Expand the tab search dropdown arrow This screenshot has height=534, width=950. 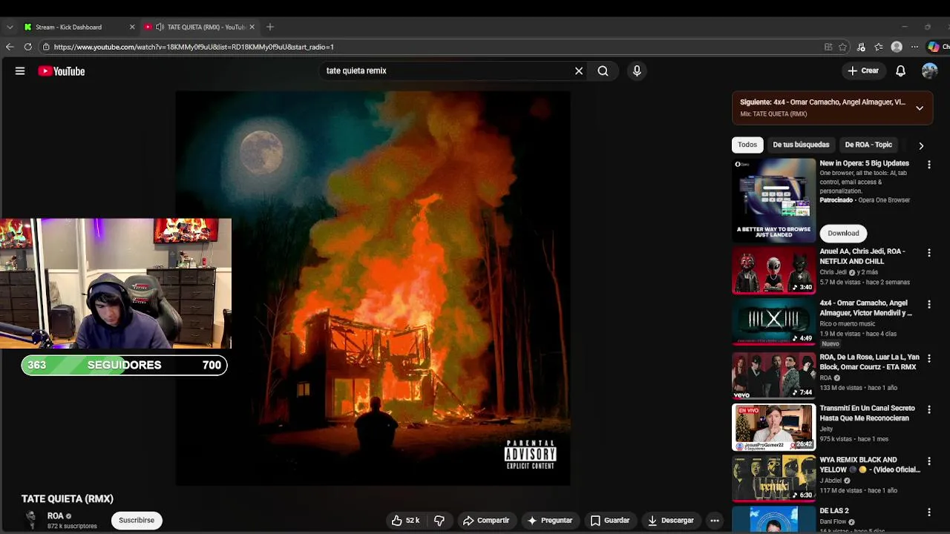click(10, 27)
